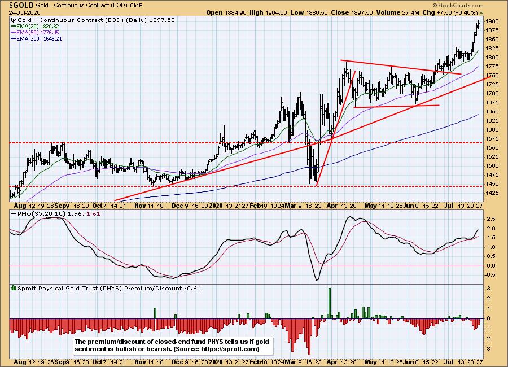This screenshot has height=367, width=508.
Task: Click the black line marker before the PMO(35,20,10) label
Action: coord(14,213)
